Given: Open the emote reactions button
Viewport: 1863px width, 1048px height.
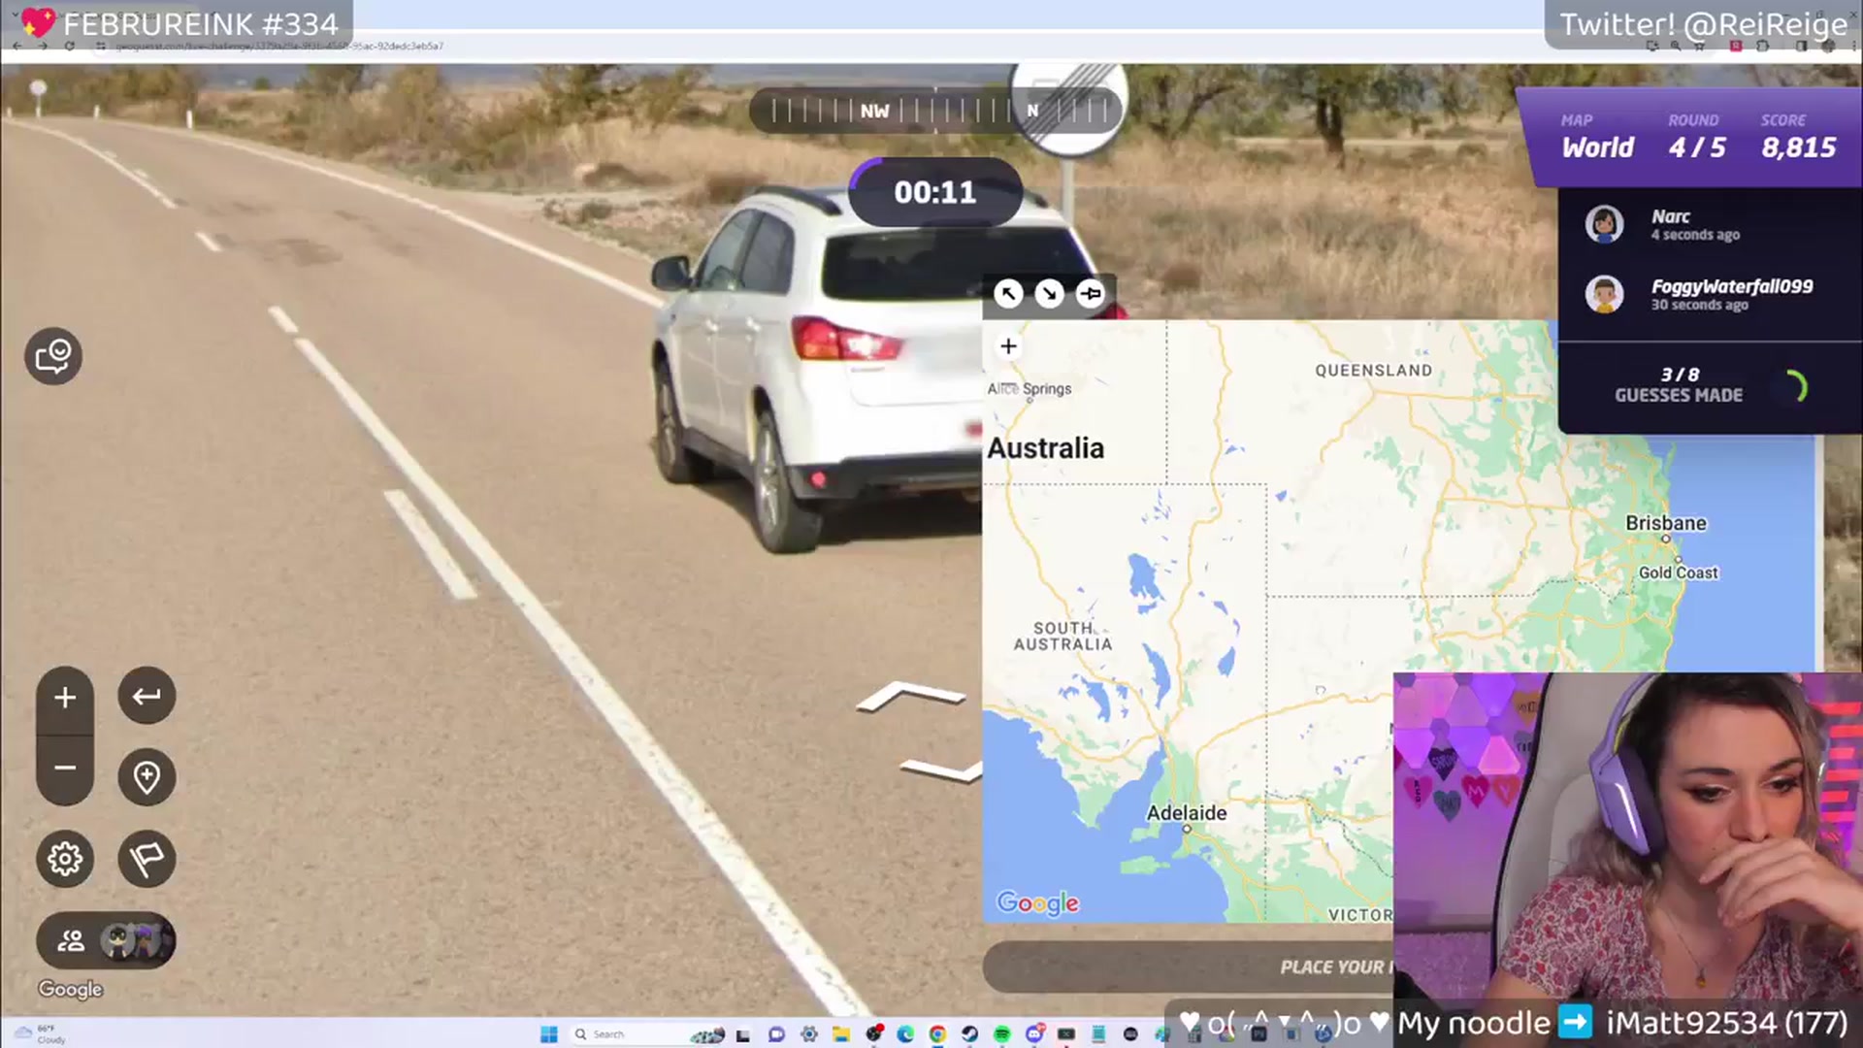Looking at the screenshot, I should [53, 356].
